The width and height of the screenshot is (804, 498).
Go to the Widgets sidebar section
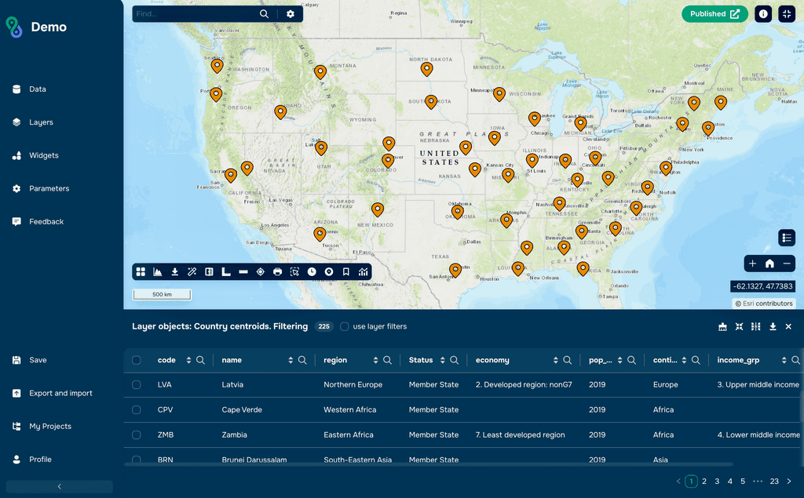click(x=42, y=155)
